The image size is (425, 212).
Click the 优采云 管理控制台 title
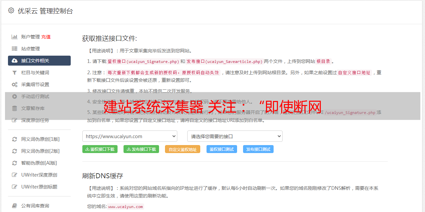(45, 11)
